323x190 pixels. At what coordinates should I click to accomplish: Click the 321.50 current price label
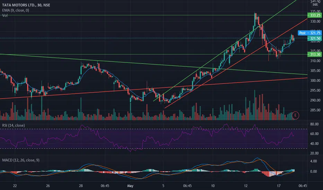315,38
